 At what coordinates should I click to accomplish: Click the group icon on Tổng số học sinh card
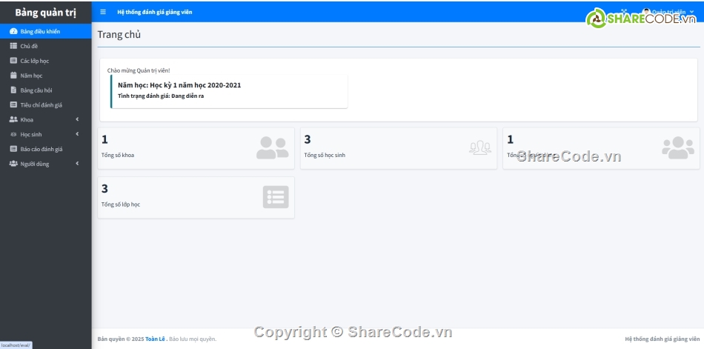coord(479,147)
